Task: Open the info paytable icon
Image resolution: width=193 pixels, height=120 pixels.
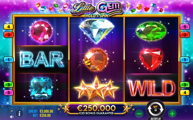Action: point(20,114)
